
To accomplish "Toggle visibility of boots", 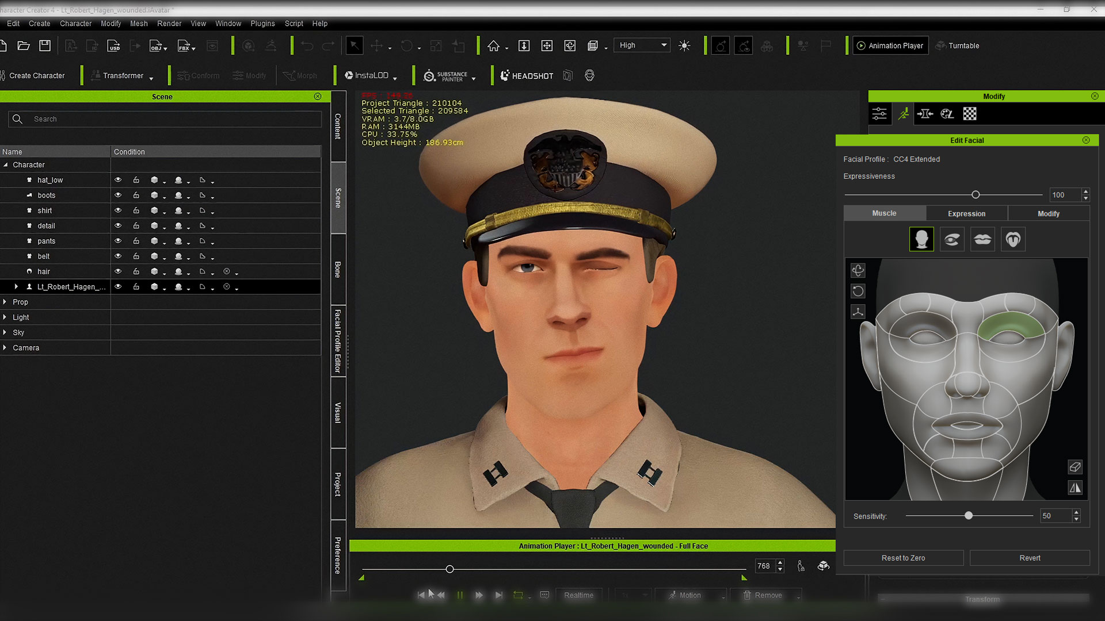I will pyautogui.click(x=118, y=195).
